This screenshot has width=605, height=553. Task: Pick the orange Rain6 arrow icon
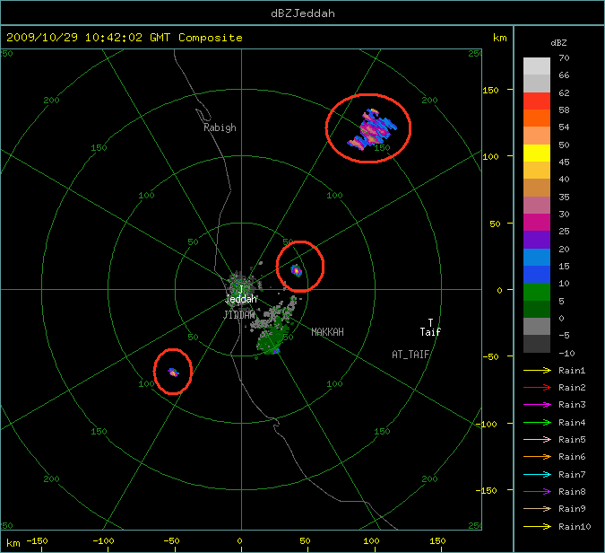537,457
